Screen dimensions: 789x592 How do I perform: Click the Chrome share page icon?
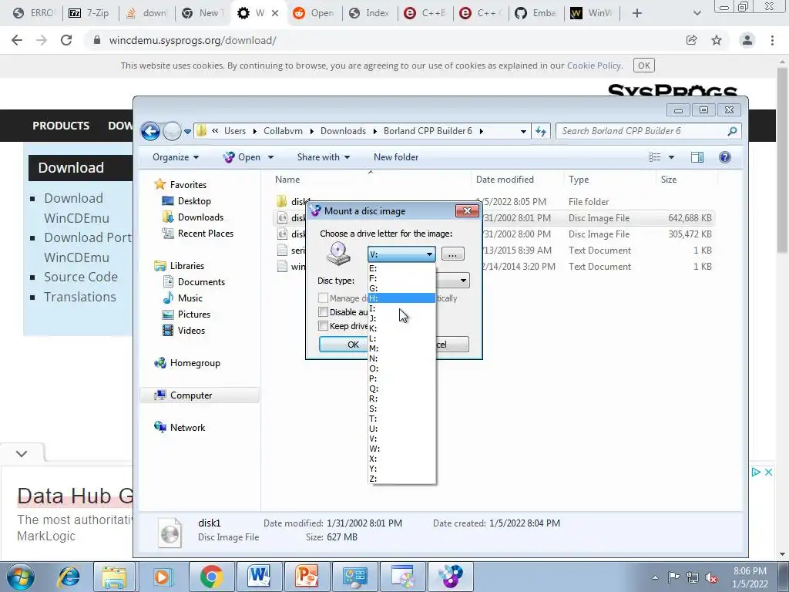pyautogui.click(x=692, y=40)
